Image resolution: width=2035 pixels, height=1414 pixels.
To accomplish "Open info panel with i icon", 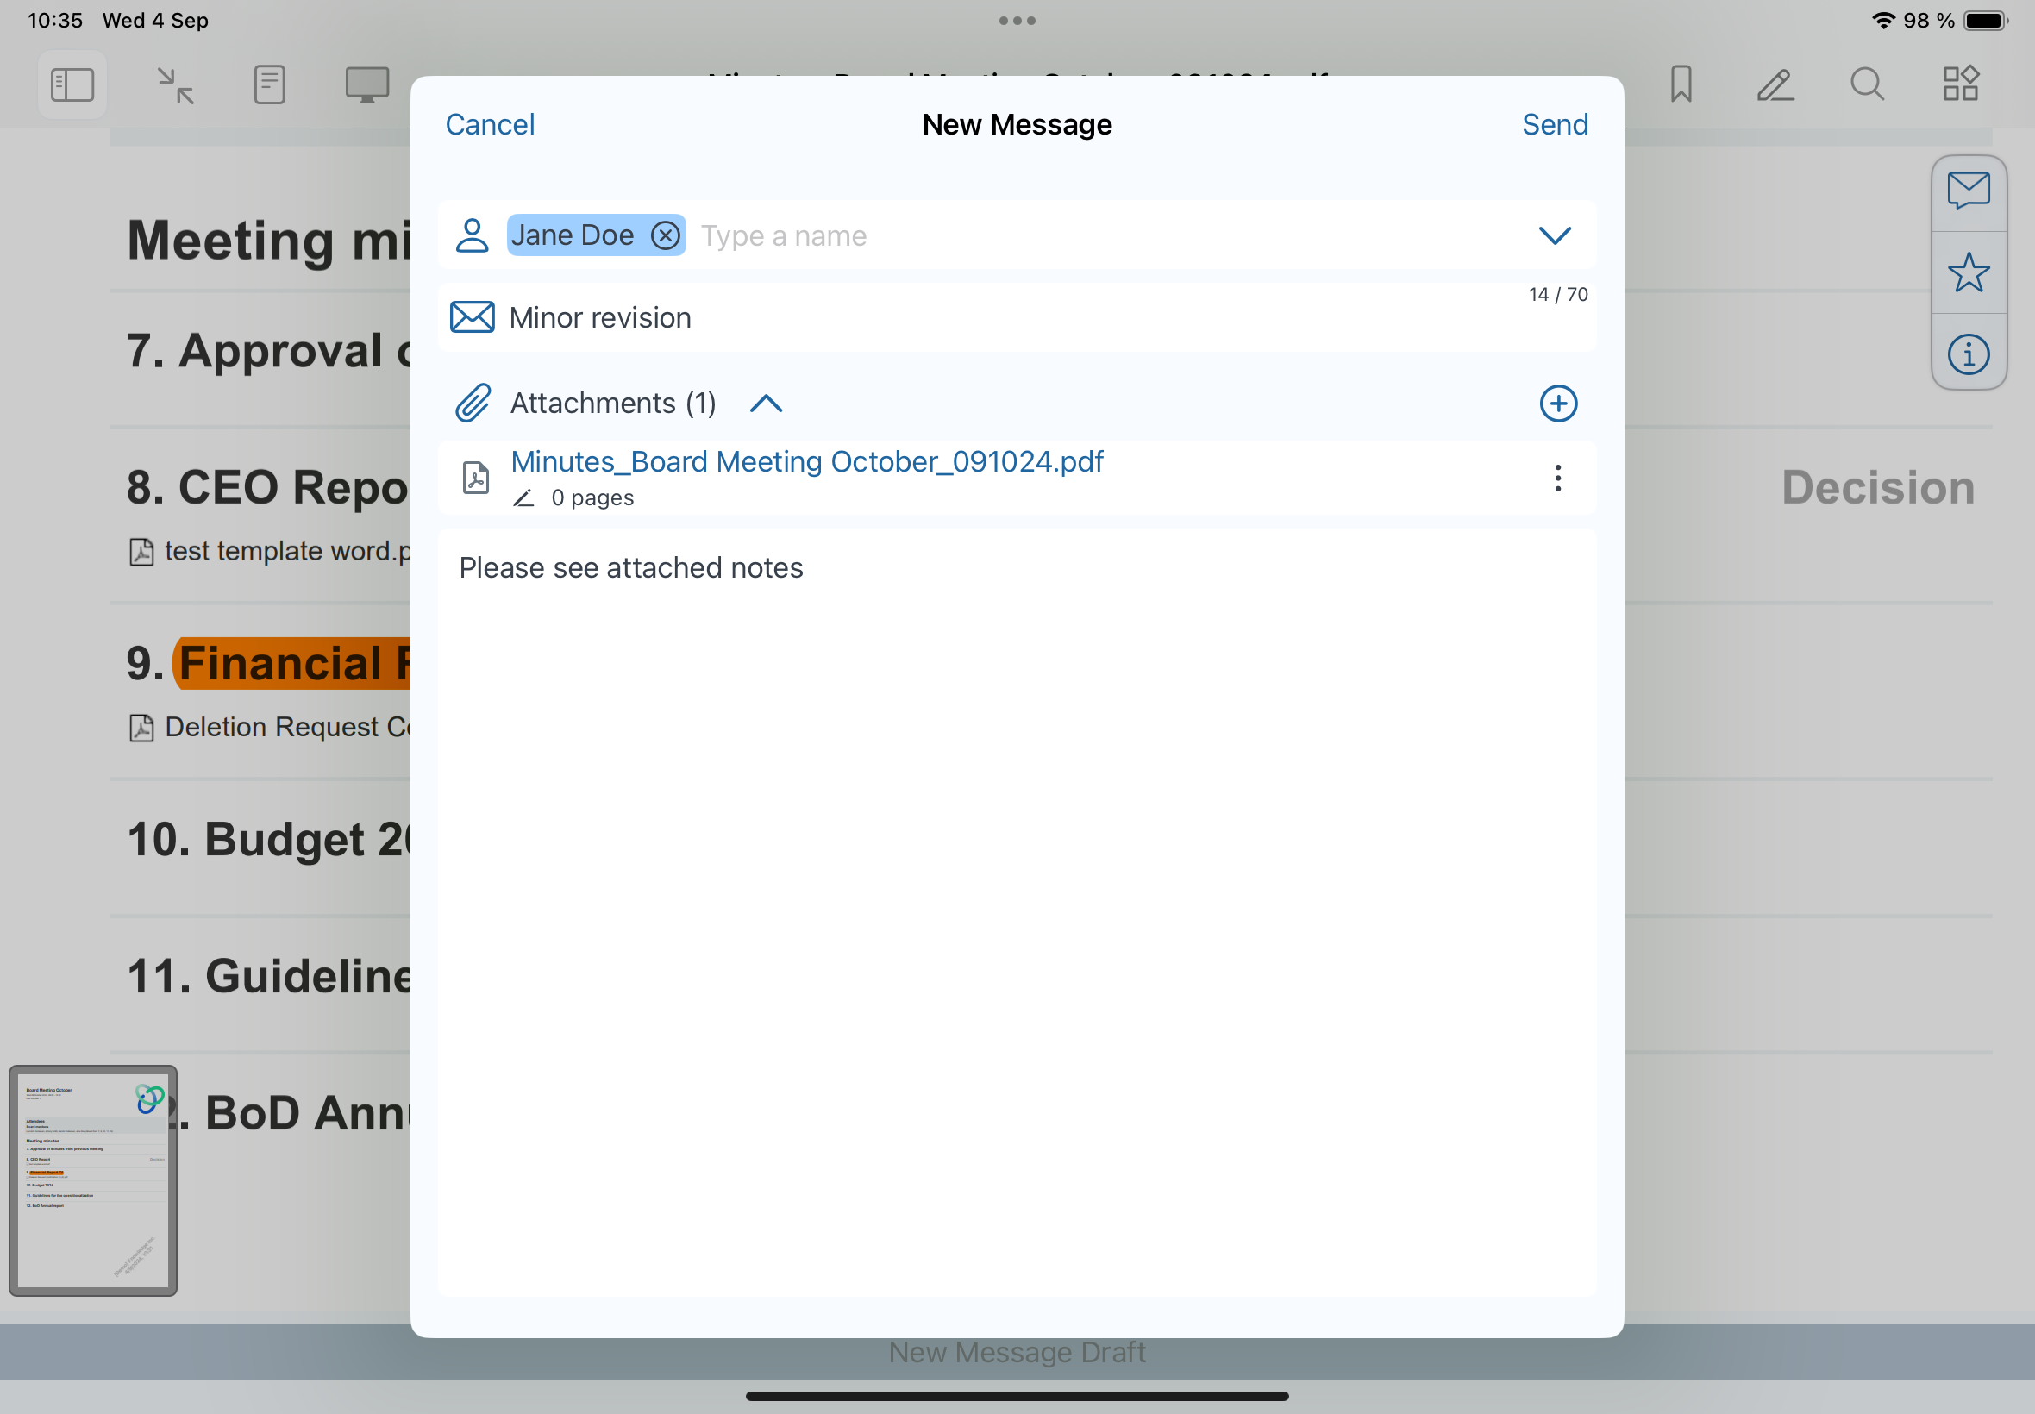I will [x=1969, y=354].
